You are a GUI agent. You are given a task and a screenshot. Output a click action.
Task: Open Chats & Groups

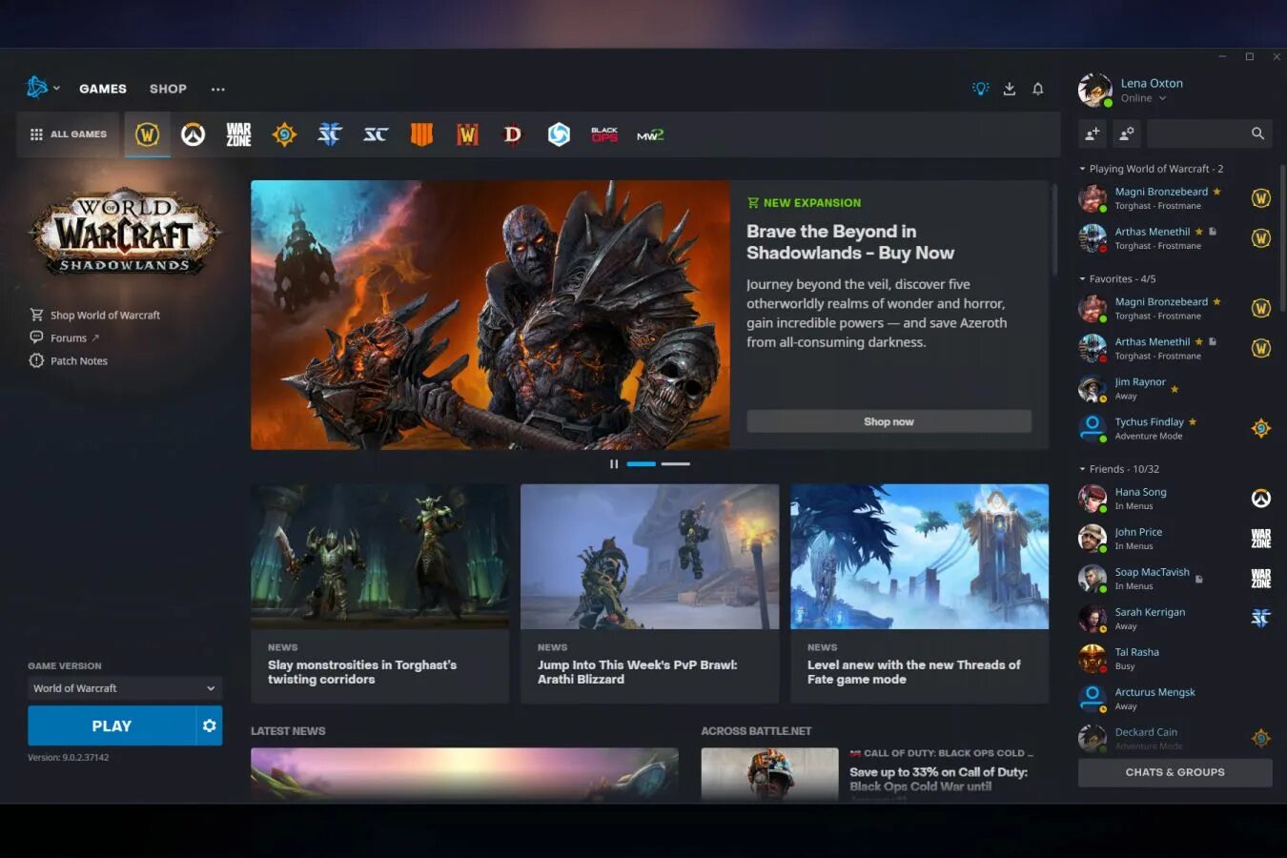[x=1175, y=772]
